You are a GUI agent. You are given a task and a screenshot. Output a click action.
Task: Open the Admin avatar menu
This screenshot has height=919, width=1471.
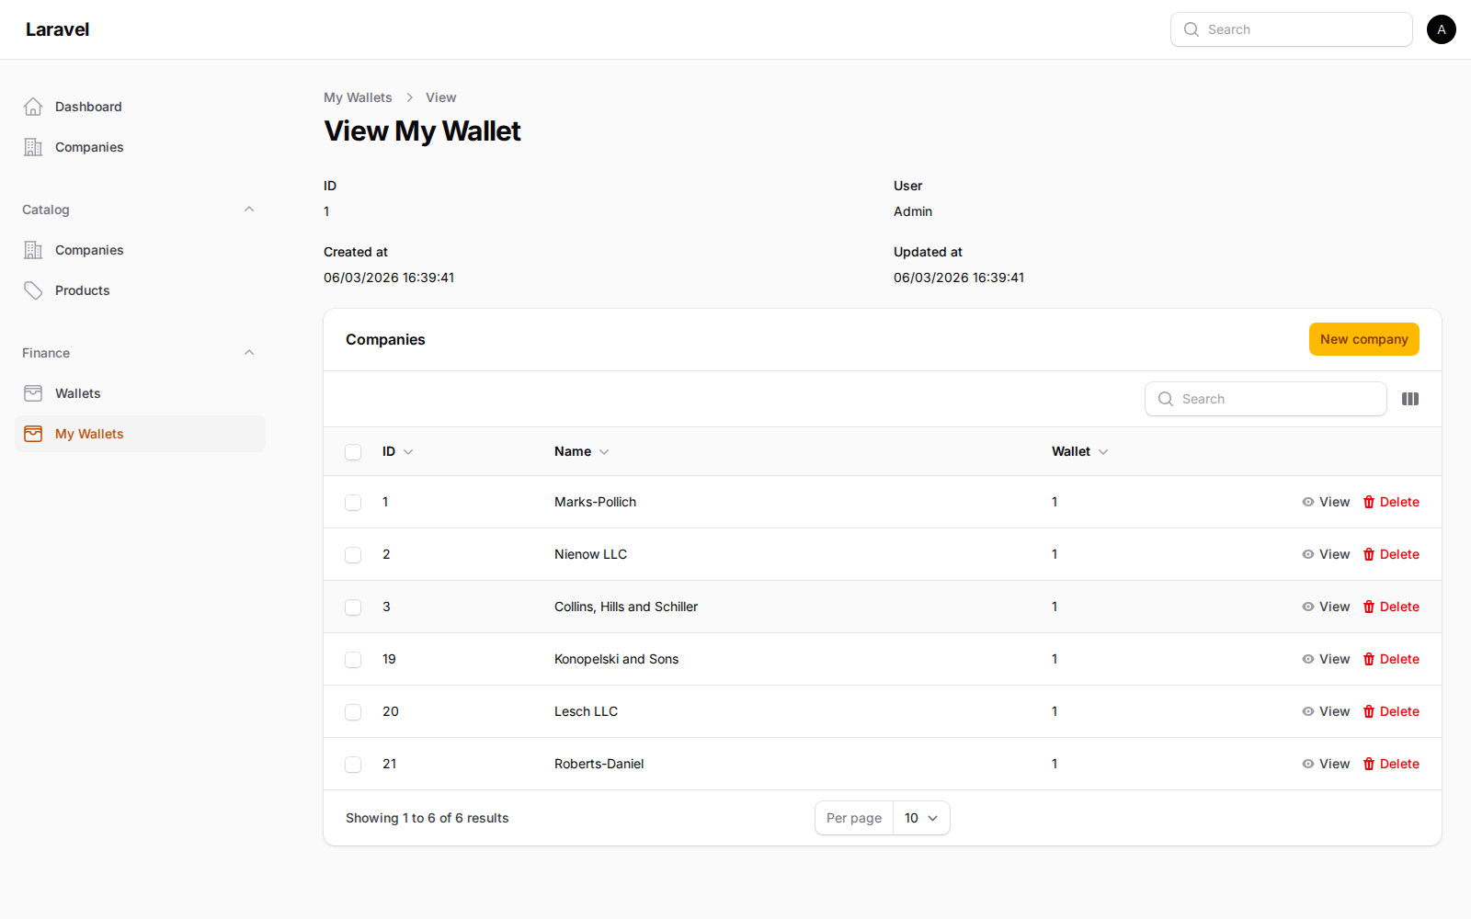click(1441, 28)
